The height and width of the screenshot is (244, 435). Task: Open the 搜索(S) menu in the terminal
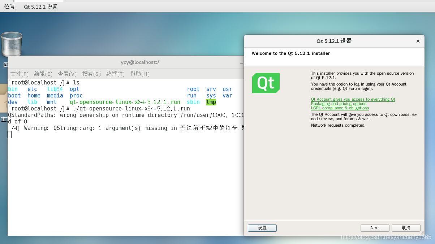(x=91, y=74)
